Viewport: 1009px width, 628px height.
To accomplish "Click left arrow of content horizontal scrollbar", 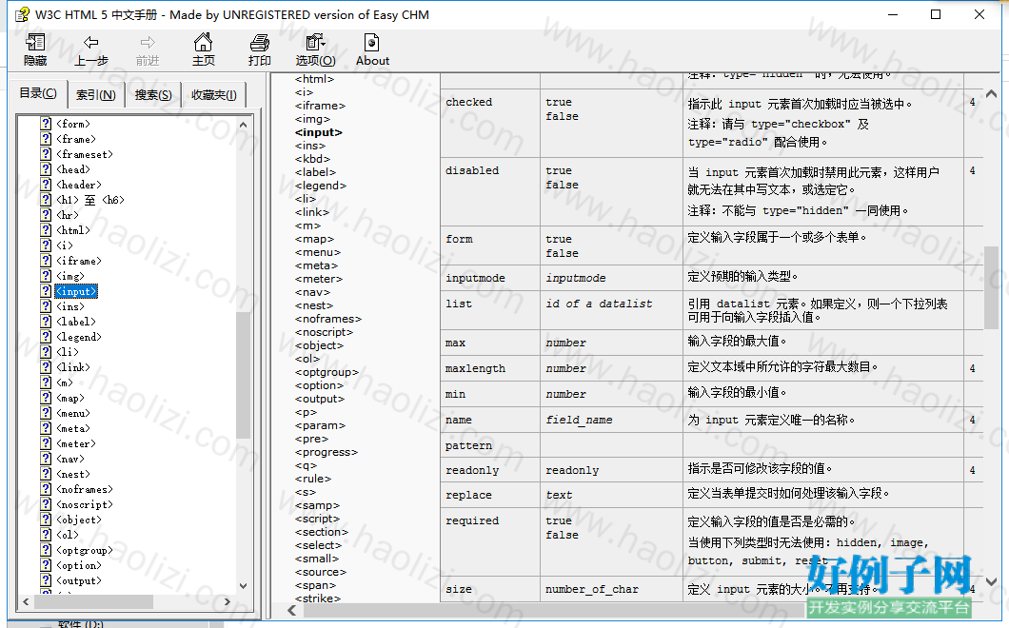I will pos(291,609).
